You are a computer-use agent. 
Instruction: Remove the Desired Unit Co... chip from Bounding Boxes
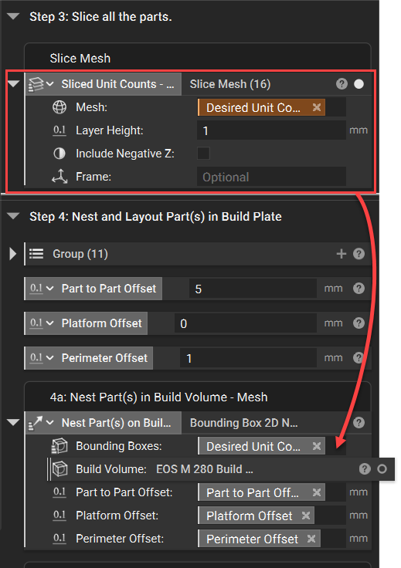click(x=317, y=446)
